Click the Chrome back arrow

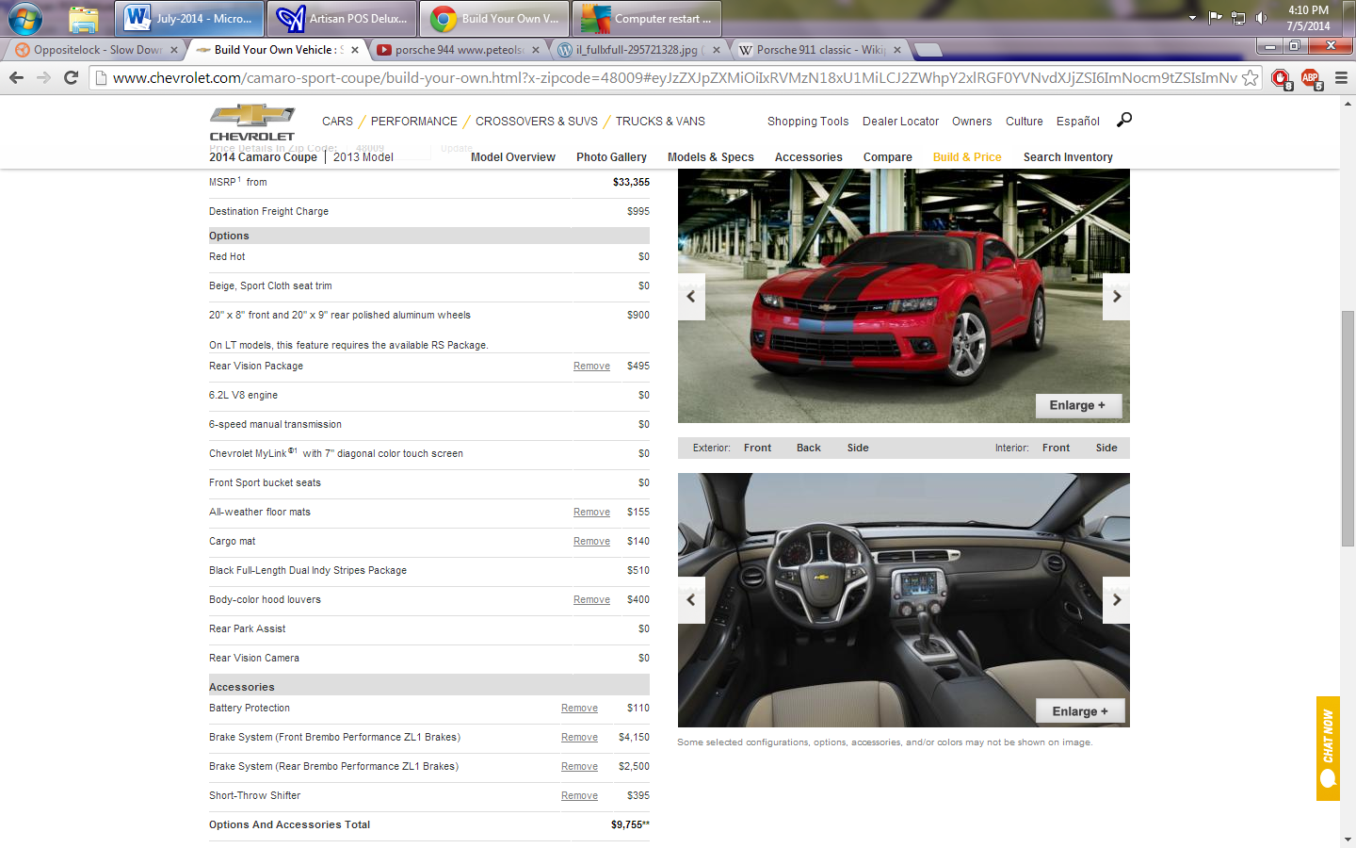click(x=16, y=77)
